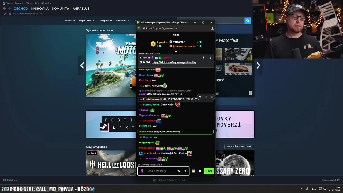Open the Hry menu
Viewport: 343px width, 193px height.
click(x=37, y=3)
